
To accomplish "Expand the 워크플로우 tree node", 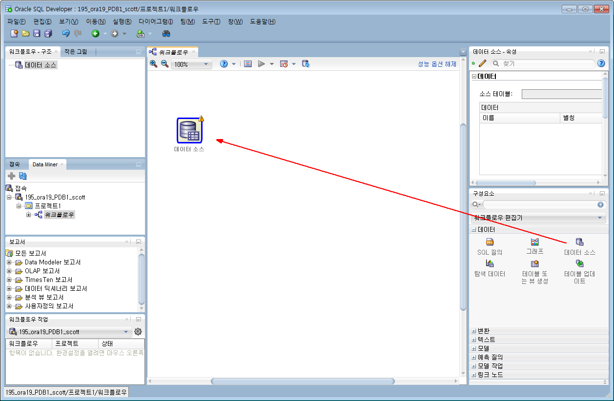I will coord(28,215).
